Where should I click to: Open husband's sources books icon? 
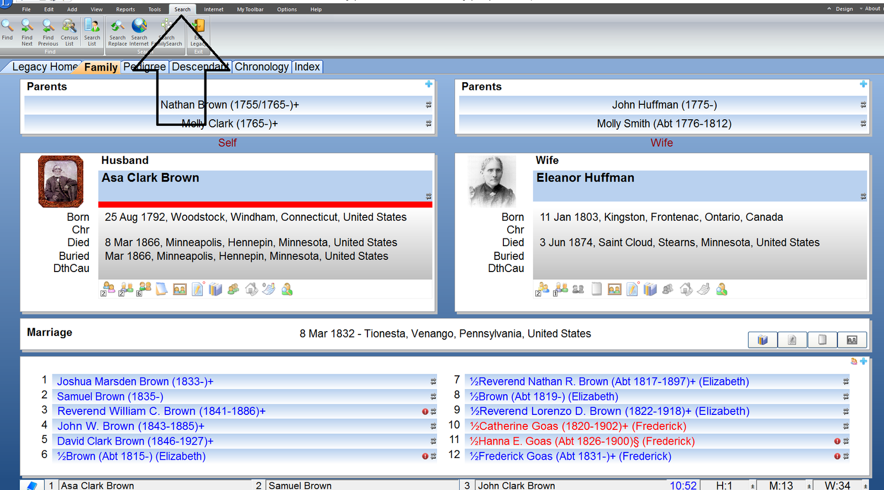pyautogui.click(x=215, y=289)
